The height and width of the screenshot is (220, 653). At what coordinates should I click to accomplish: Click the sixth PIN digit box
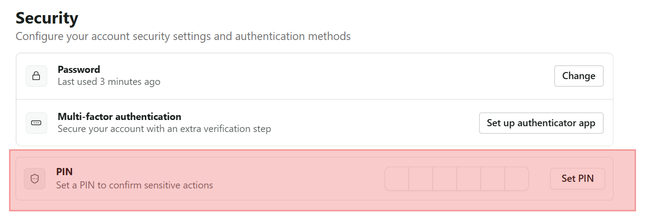pyautogui.click(x=517, y=179)
